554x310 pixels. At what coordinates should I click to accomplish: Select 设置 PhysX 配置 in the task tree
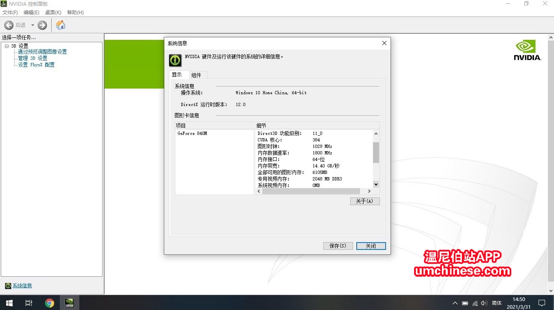point(36,65)
